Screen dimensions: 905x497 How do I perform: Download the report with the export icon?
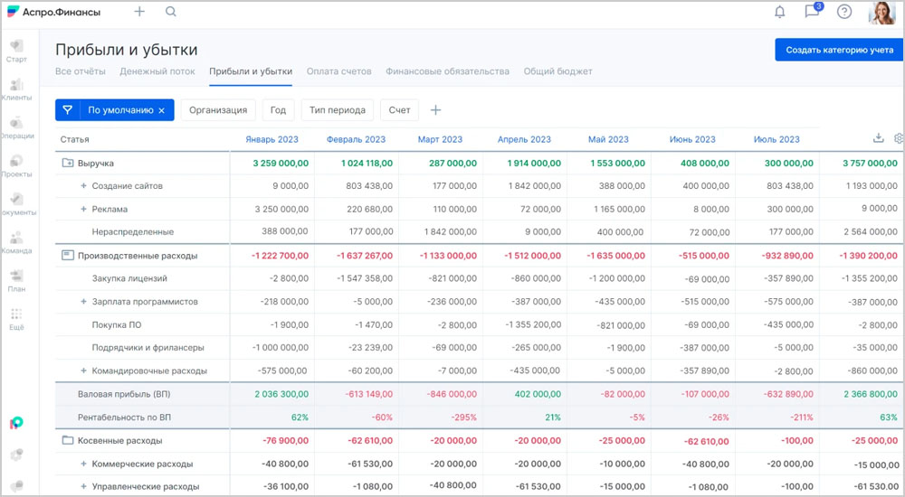[878, 138]
